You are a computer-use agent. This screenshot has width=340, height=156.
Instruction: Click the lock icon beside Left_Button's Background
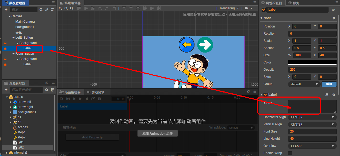coord(5,43)
